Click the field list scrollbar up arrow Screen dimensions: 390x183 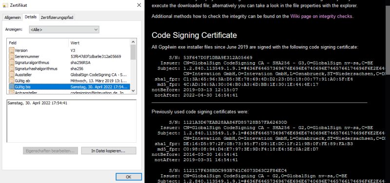[x=133, y=42]
